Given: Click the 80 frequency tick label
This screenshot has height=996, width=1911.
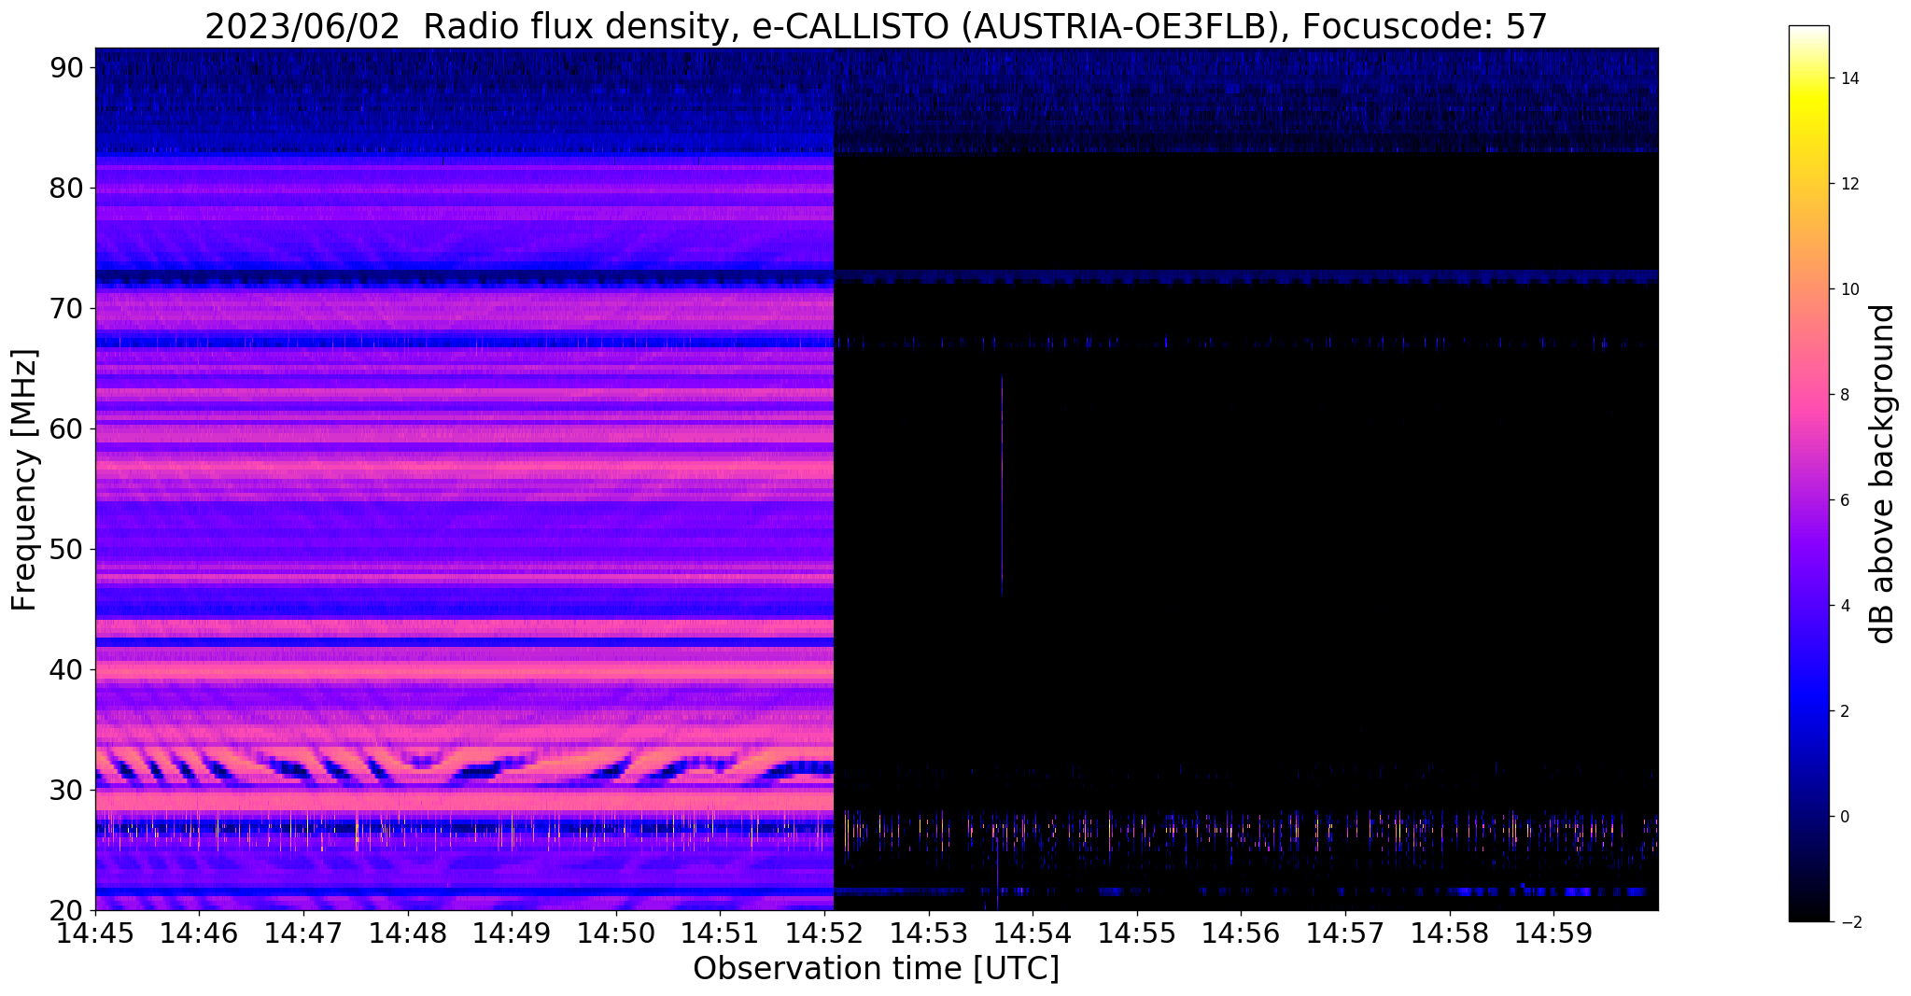Looking at the screenshot, I should point(68,188).
